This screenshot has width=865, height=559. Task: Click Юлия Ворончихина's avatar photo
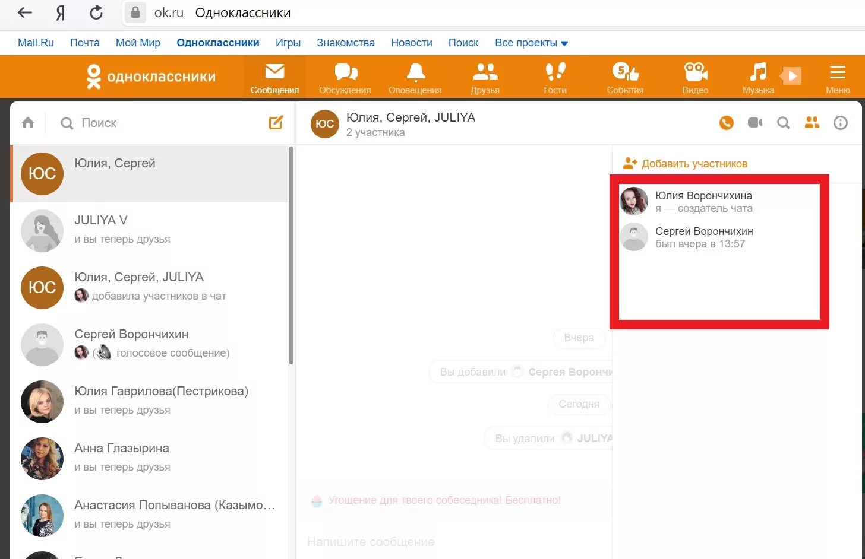click(x=634, y=201)
